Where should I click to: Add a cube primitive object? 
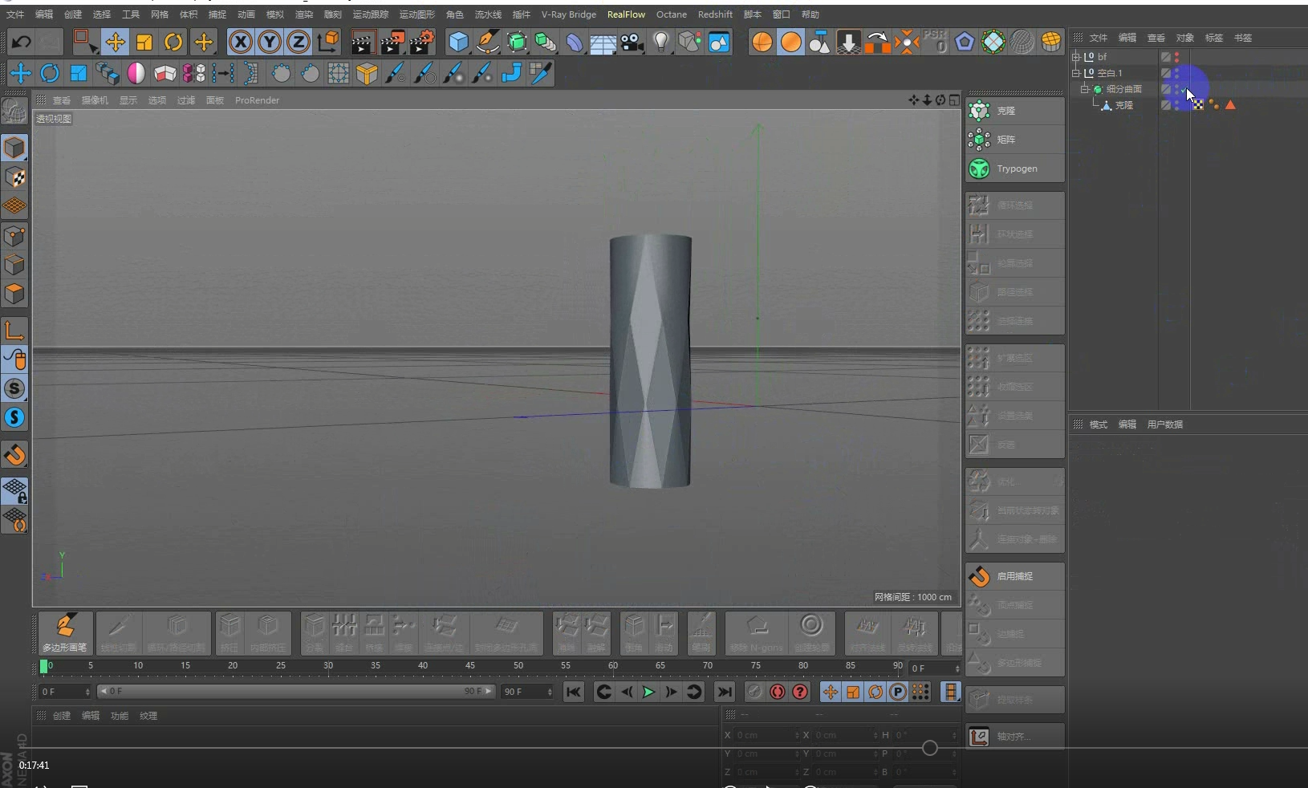[x=458, y=42]
